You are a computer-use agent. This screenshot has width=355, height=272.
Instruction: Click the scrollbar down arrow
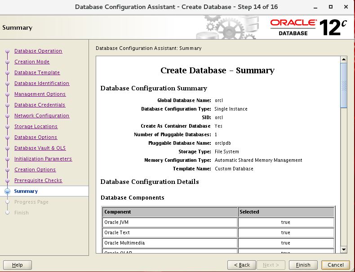click(x=344, y=250)
